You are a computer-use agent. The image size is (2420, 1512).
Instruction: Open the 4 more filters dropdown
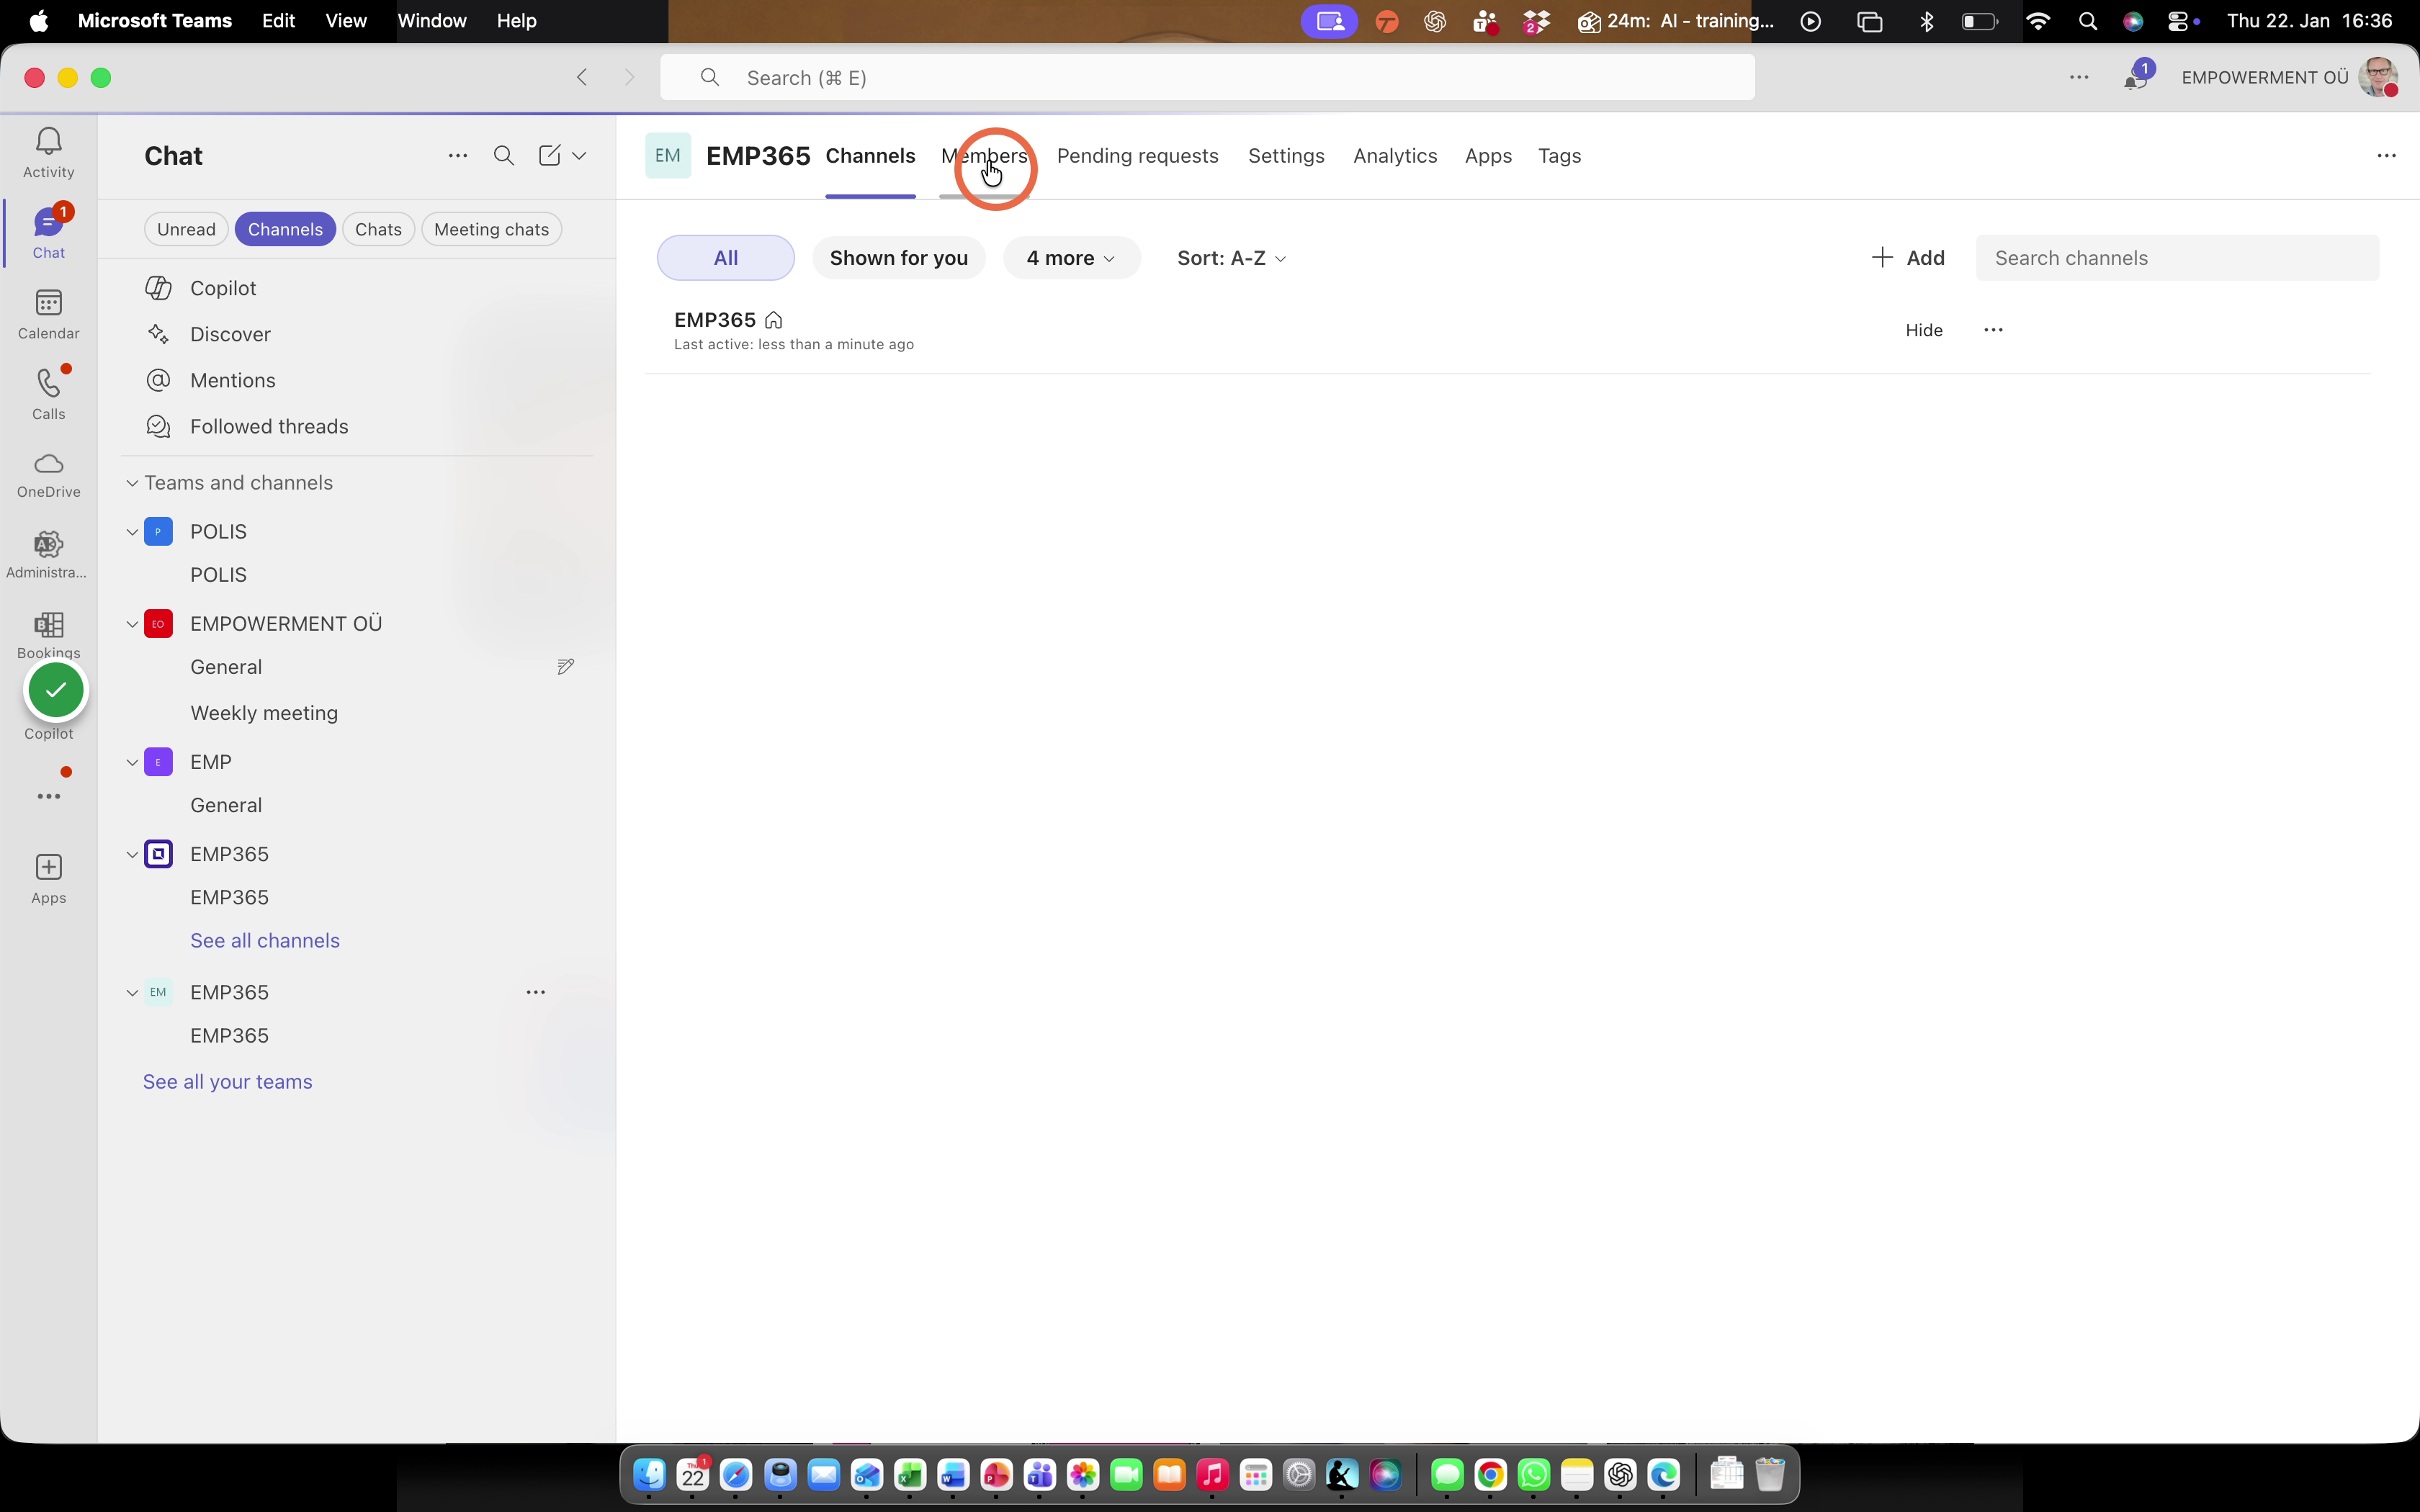(1071, 258)
